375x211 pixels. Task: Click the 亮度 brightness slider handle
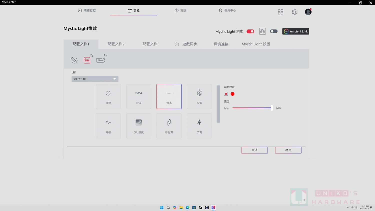point(272,108)
